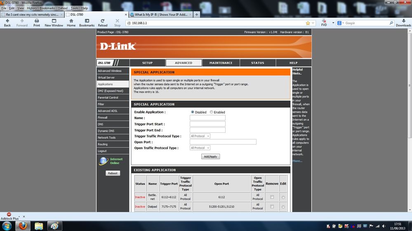This screenshot has height=231, width=412.
Task: Select the Enabled radio button
Action: coord(211,112)
